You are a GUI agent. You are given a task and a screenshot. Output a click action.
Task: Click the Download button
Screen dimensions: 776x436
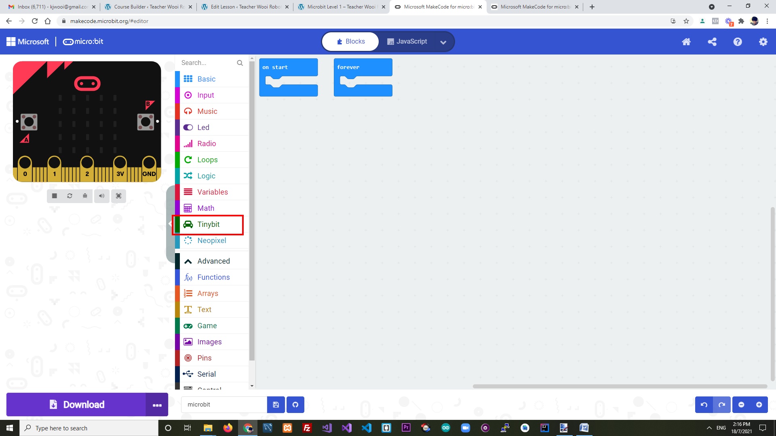(x=77, y=405)
